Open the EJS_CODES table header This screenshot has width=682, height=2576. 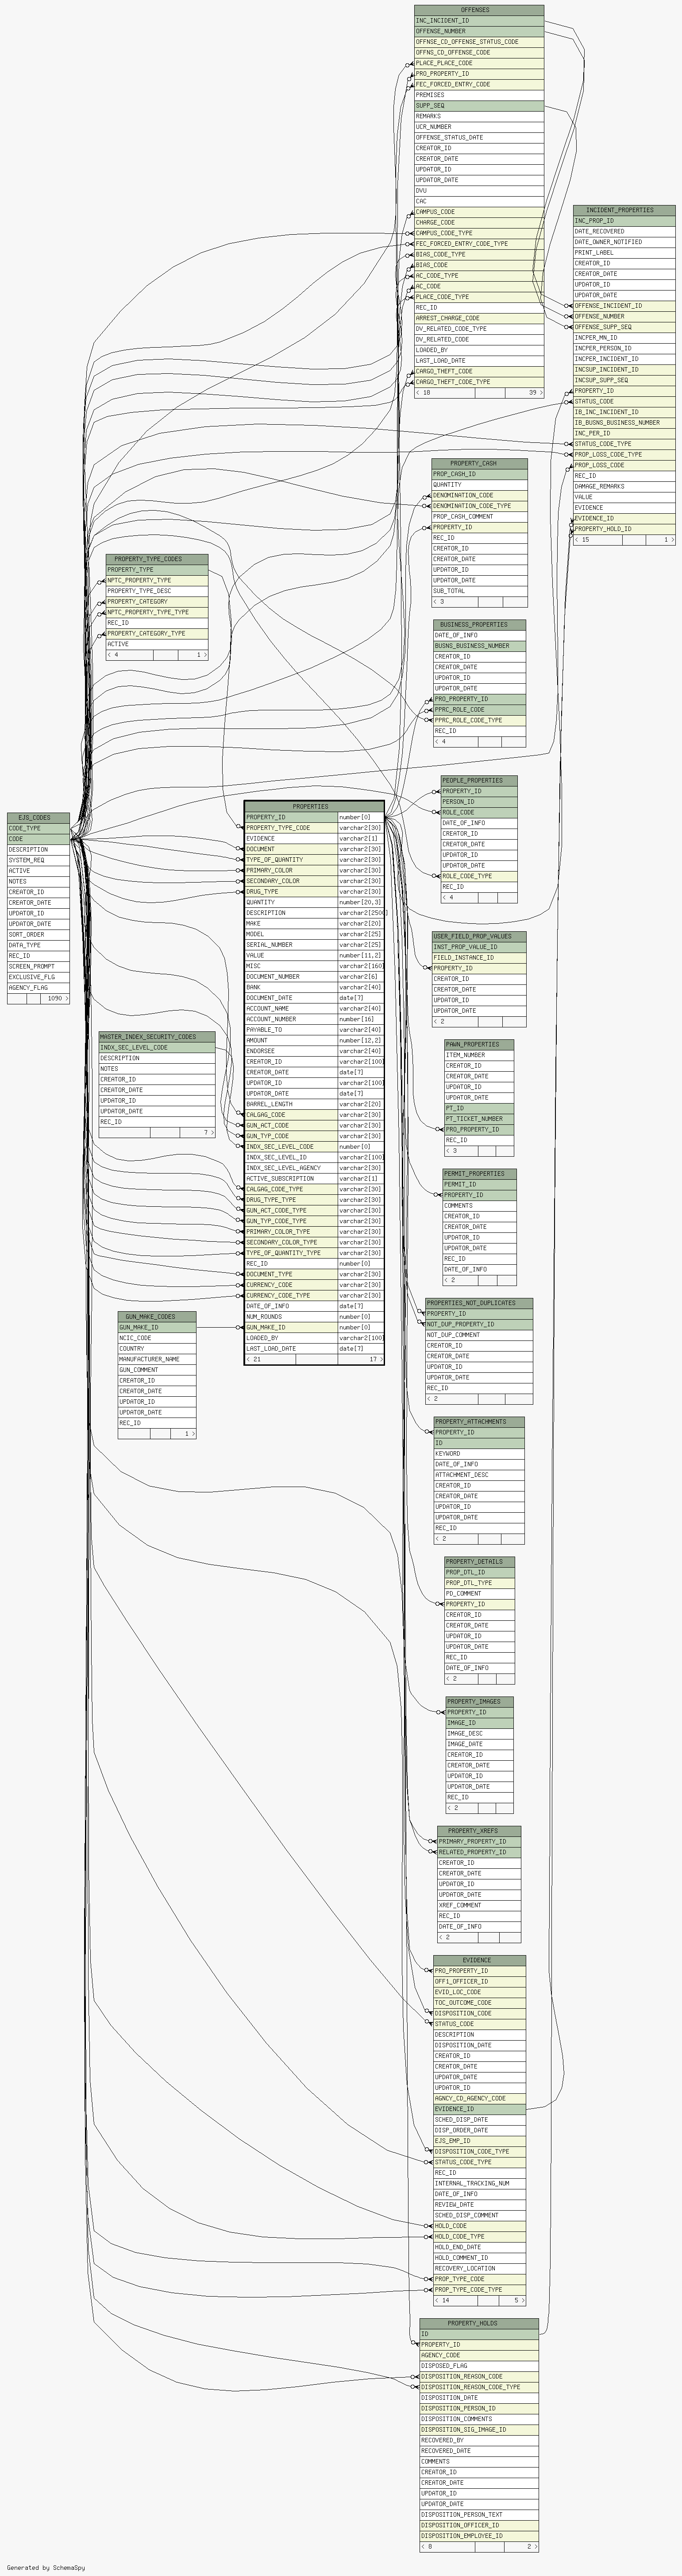[x=38, y=818]
